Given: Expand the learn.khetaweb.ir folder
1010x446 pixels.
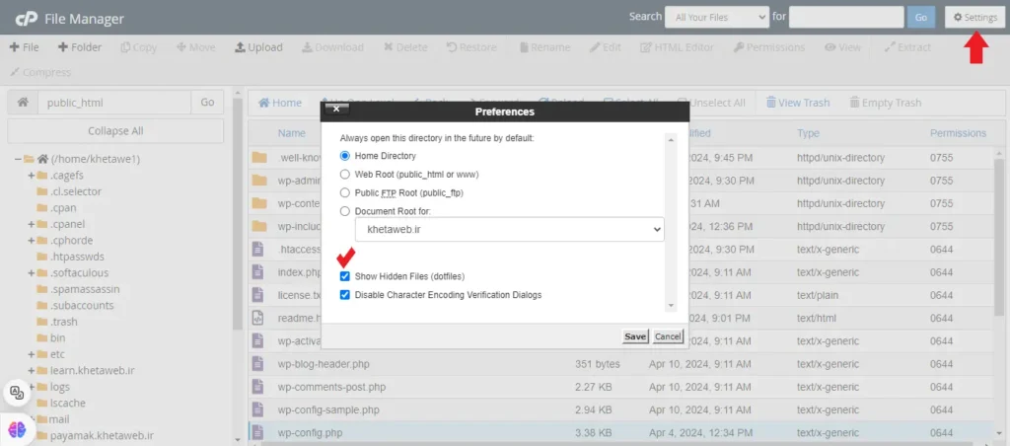Looking at the screenshot, I should point(31,370).
